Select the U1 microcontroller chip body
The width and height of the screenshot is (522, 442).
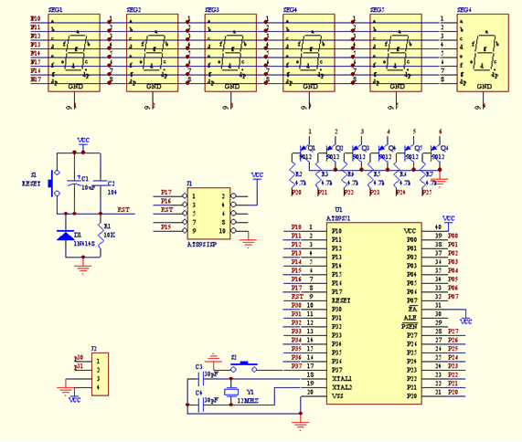(x=374, y=313)
